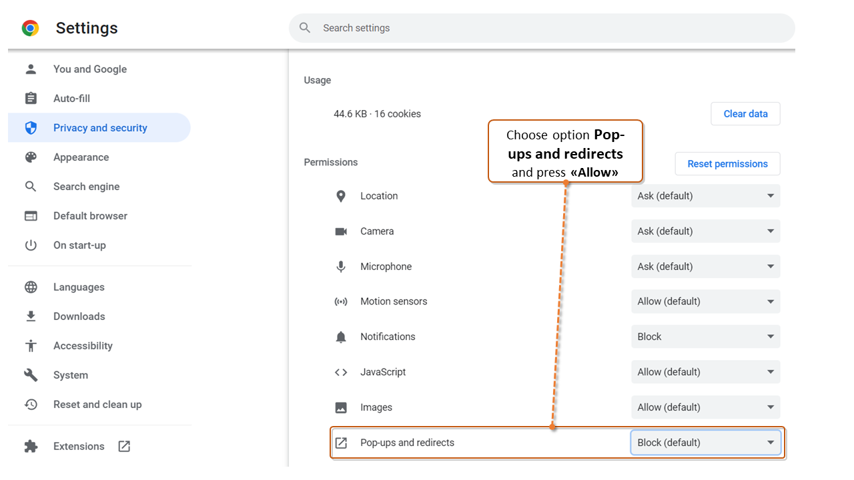Image resolution: width=854 pixels, height=480 pixels.
Task: Expand the Notifications permission dropdown
Action: (705, 337)
